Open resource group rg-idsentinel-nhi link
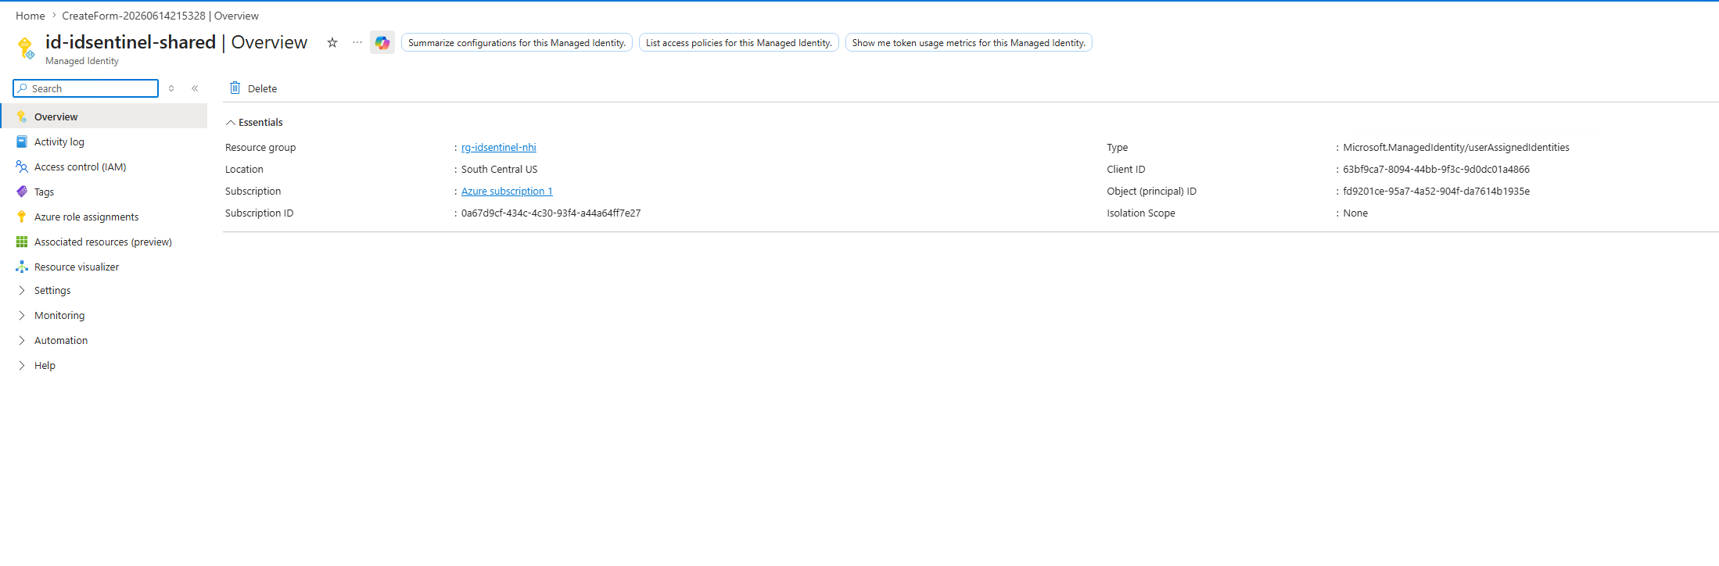 (x=498, y=147)
